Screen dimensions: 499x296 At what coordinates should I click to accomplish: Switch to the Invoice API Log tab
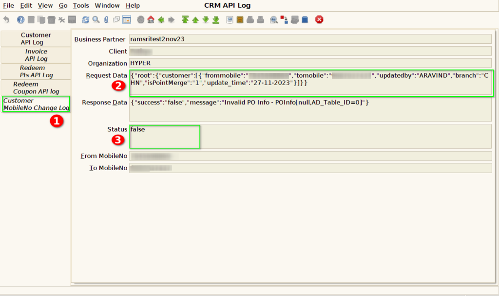pyautogui.click(x=36, y=55)
